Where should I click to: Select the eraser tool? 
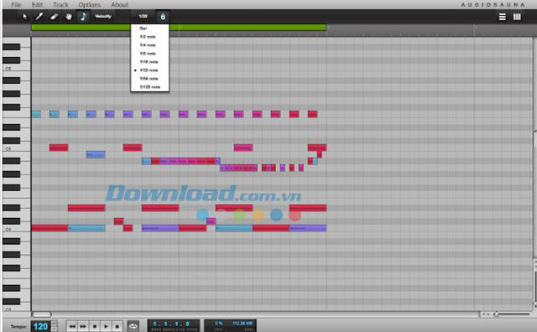(x=54, y=17)
